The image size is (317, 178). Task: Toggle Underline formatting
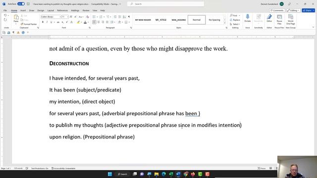click(x=51, y=22)
